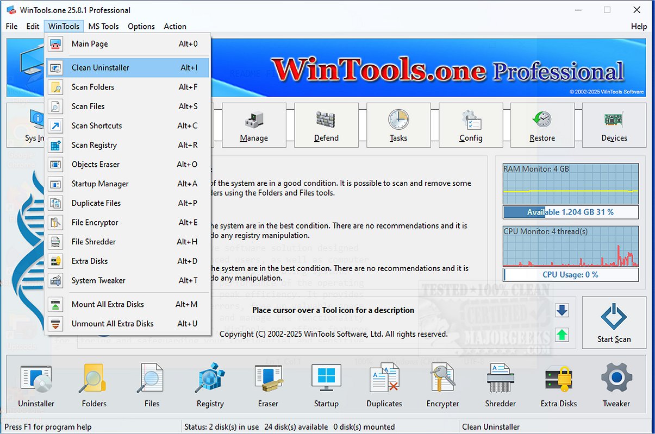Click the Available RAM progress bar
The width and height of the screenshot is (655, 434).
(571, 212)
